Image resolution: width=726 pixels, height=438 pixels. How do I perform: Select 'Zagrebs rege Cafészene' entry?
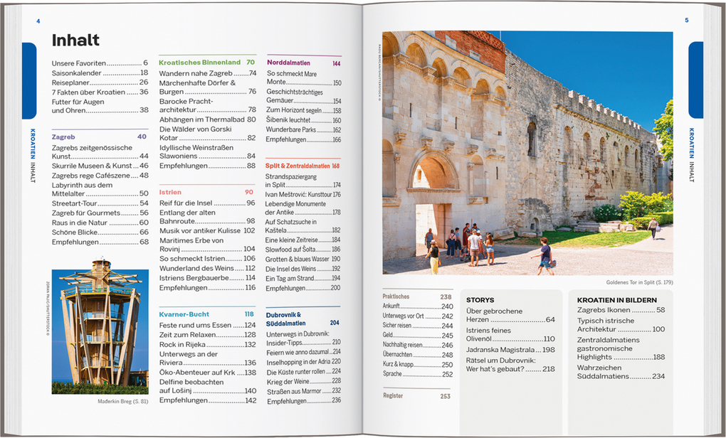pos(100,176)
